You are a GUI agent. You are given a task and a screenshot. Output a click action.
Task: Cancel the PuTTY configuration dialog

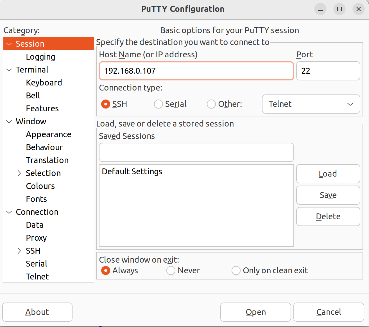coord(329,312)
